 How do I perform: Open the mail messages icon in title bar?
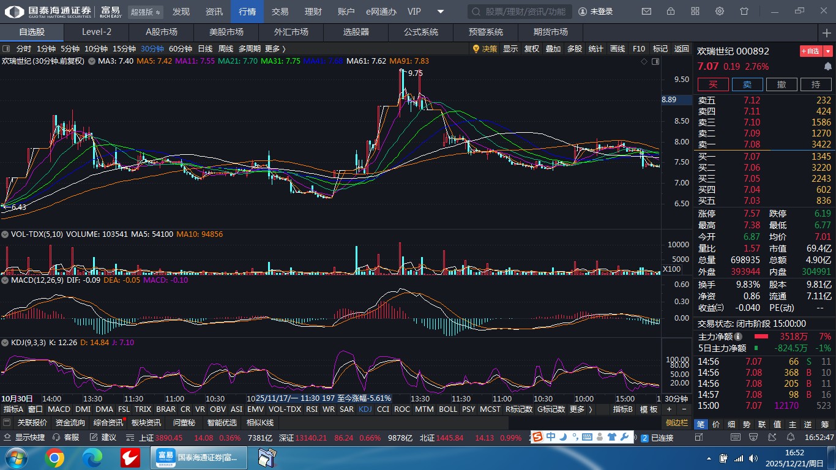646,12
